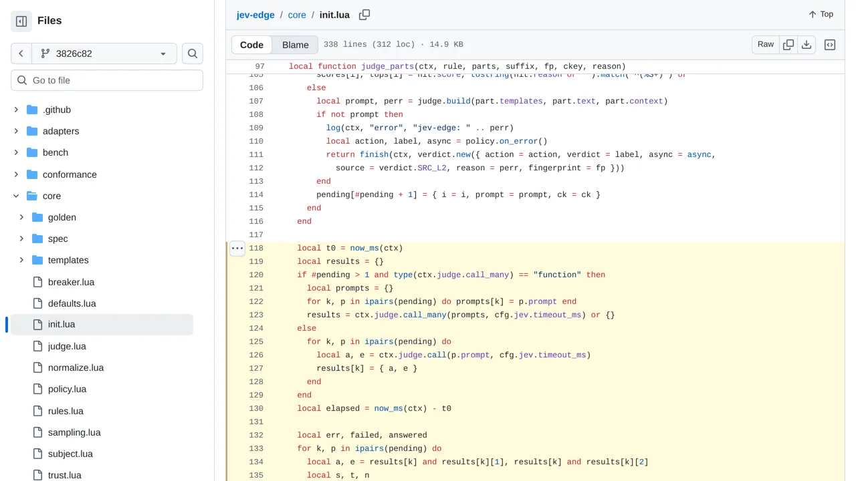
Task: Open the .github folder
Action: coord(57,110)
